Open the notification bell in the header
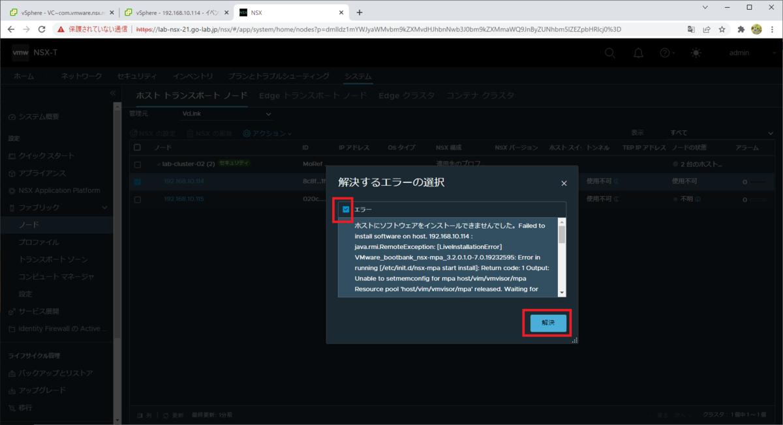Image resolution: width=783 pixels, height=425 pixels. [x=638, y=53]
